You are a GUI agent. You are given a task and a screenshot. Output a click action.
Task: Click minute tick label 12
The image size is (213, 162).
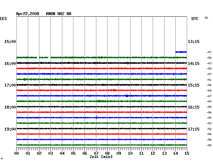coord(153,153)
